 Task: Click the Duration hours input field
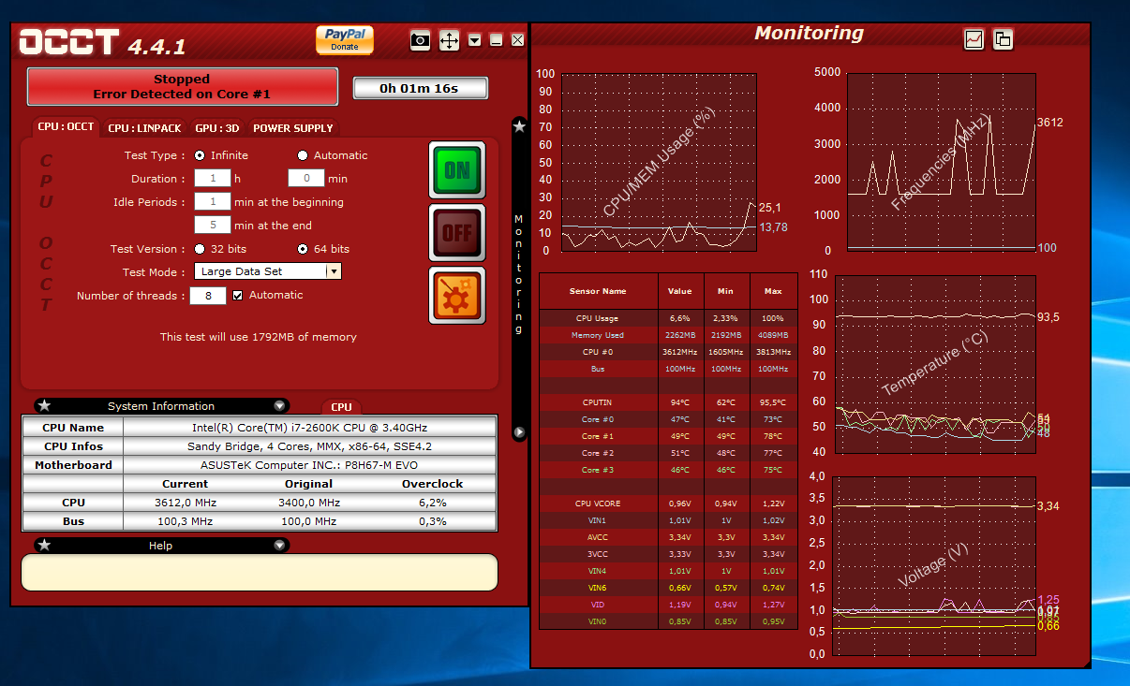[212, 179]
